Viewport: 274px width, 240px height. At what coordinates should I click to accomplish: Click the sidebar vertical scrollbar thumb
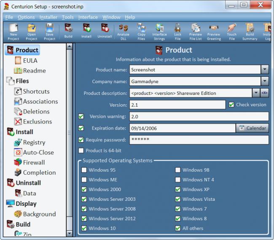click(x=70, y=133)
